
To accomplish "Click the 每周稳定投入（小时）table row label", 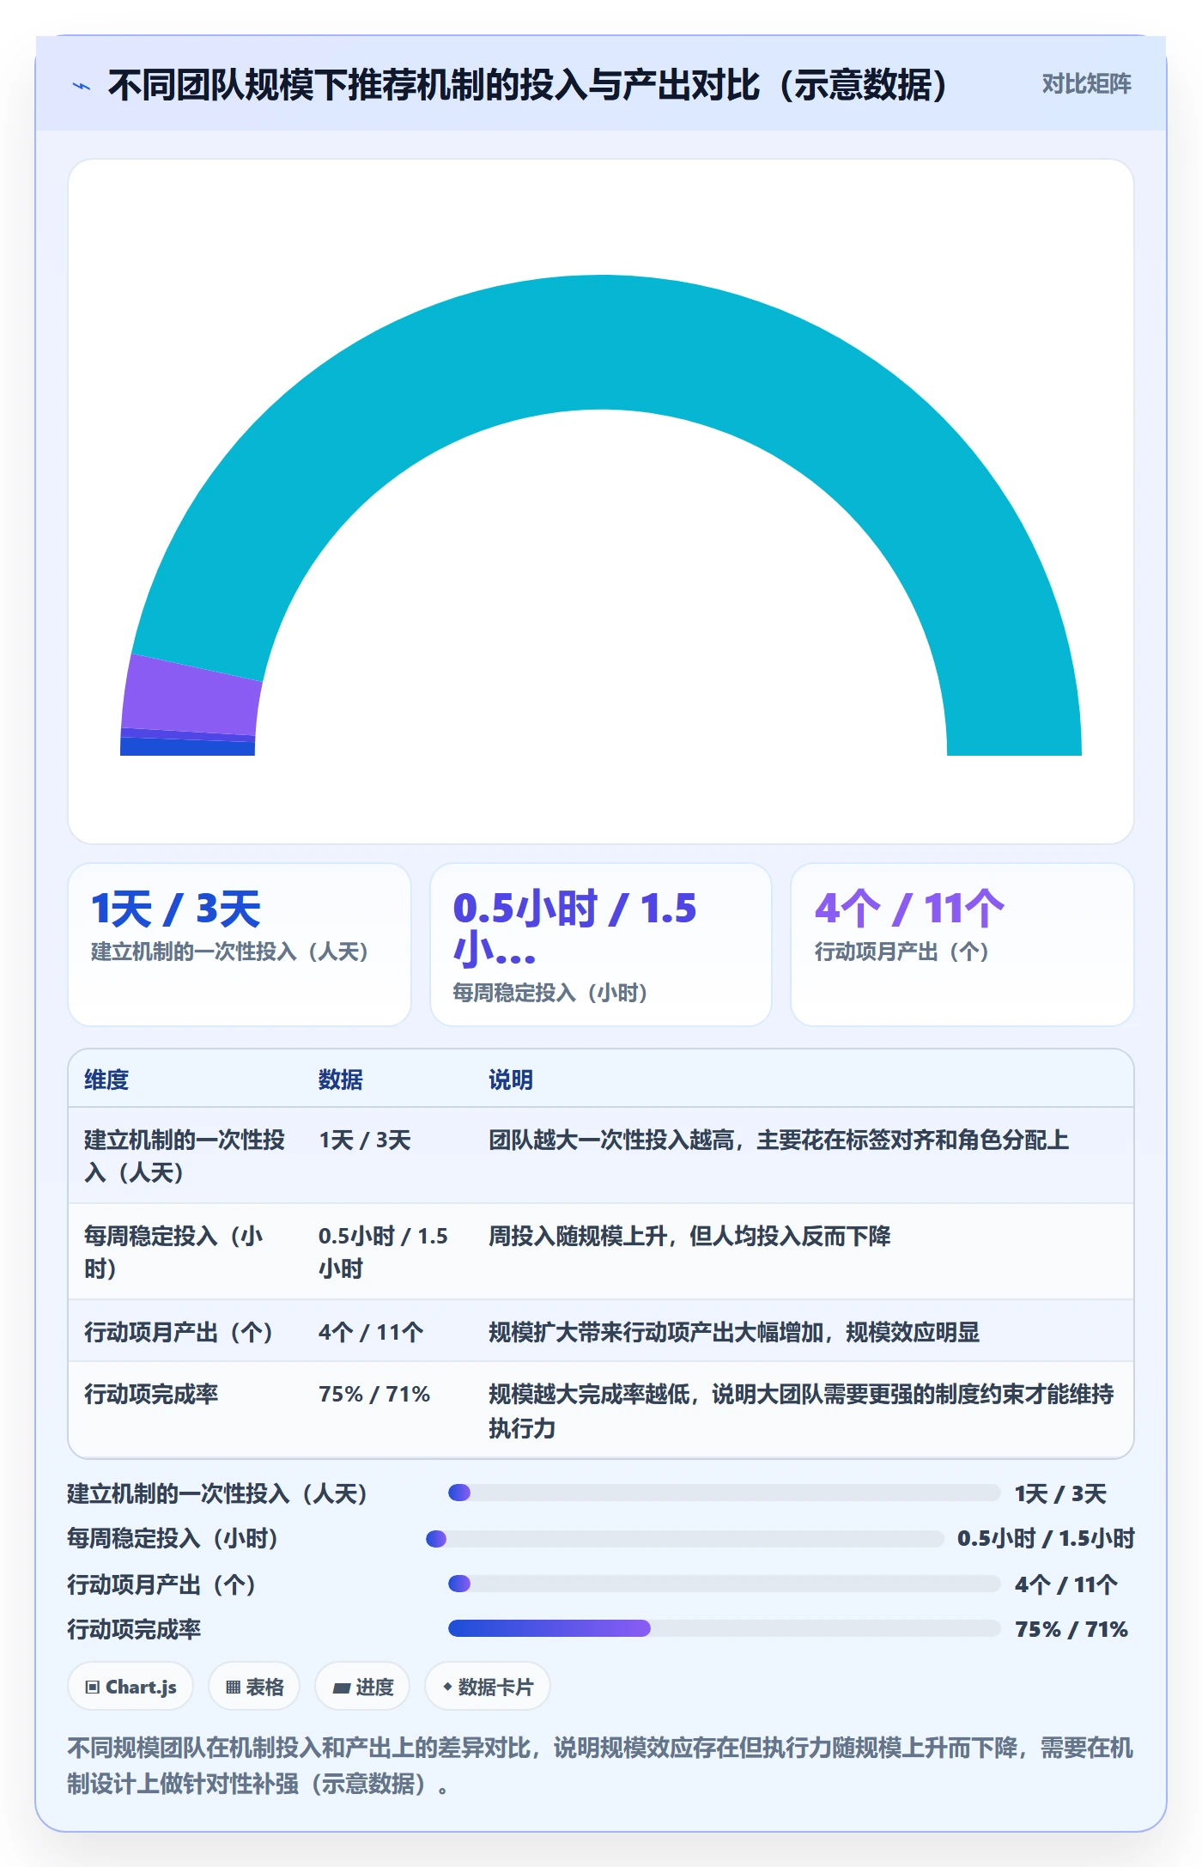I will pos(174,1252).
